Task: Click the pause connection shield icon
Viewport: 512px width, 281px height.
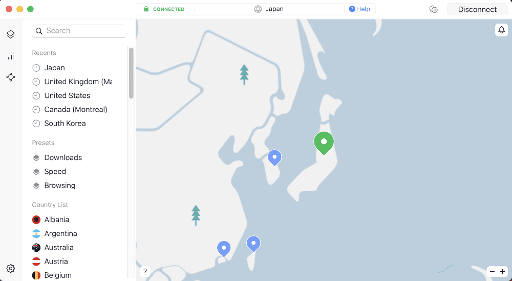Action: click(433, 10)
